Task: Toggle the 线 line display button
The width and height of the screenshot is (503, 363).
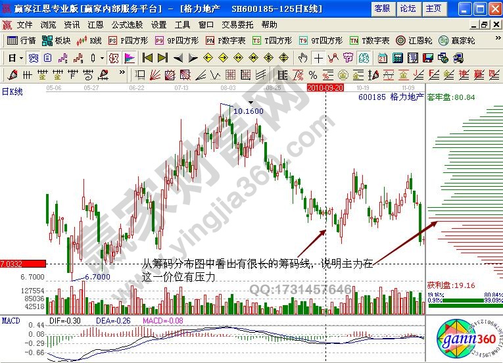Action: (x=364, y=57)
